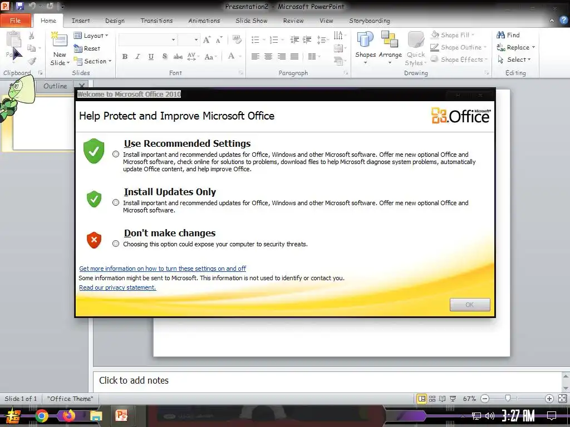Switch to the Insert tab
This screenshot has height=427, width=570.
tap(81, 21)
